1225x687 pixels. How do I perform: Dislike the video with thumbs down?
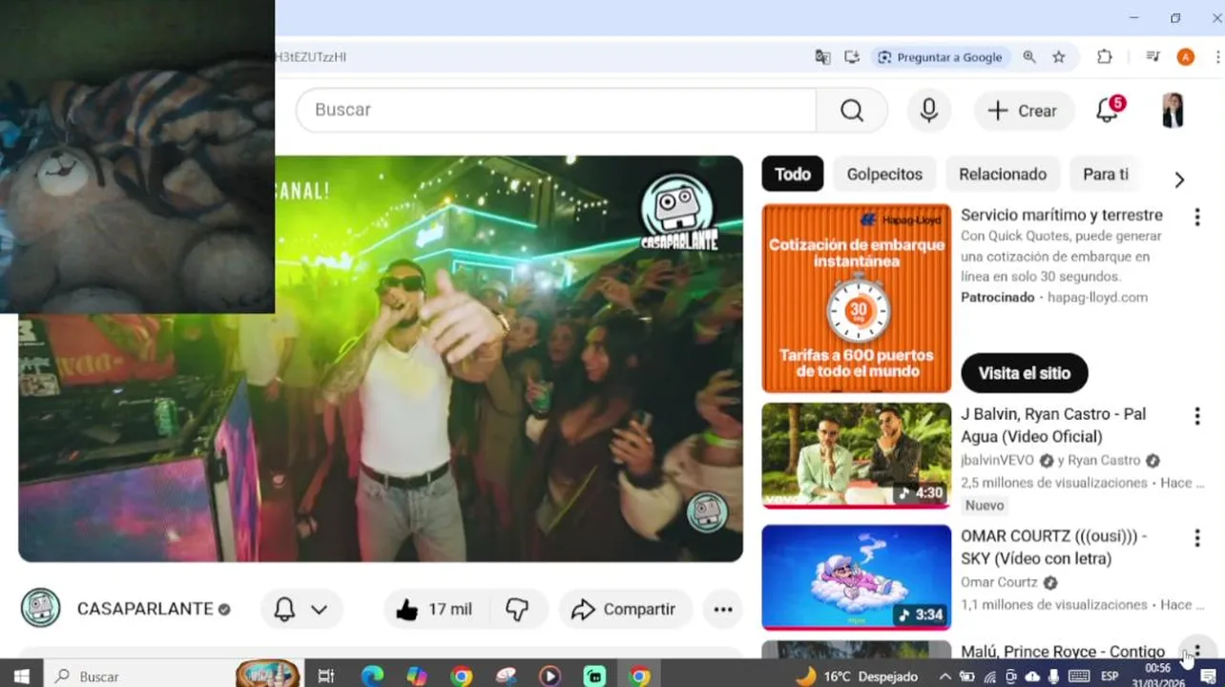tap(517, 610)
